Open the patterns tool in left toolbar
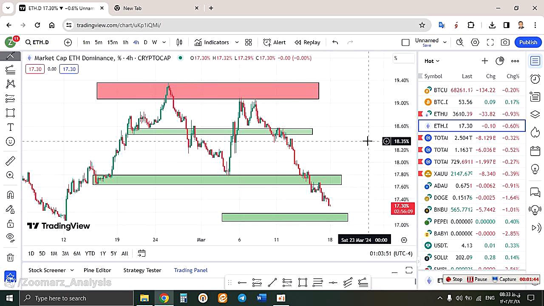This screenshot has width=544, height=306. pyautogui.click(x=10, y=84)
